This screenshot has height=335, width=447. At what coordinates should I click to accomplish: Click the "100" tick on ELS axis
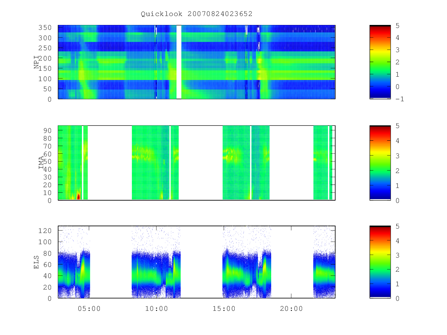(45, 242)
